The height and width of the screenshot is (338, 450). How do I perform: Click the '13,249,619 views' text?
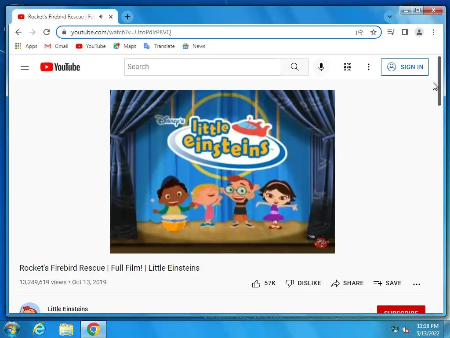pyautogui.click(x=43, y=282)
